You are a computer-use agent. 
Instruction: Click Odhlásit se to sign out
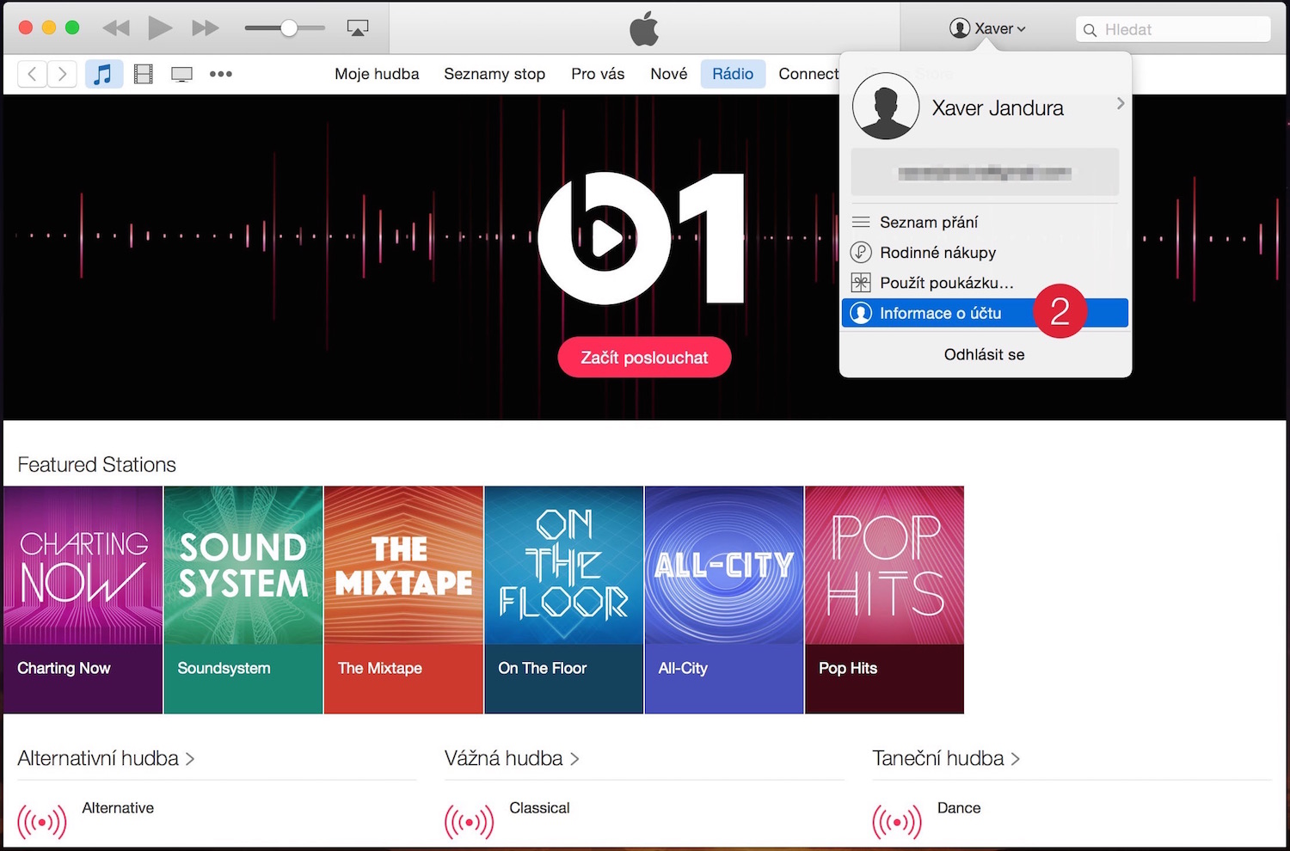pyautogui.click(x=984, y=354)
